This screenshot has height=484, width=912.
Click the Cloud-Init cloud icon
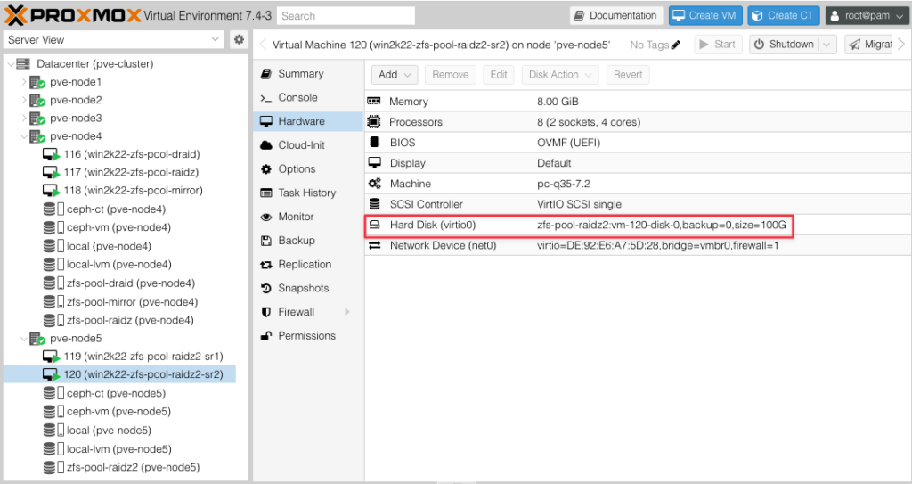tap(265, 145)
